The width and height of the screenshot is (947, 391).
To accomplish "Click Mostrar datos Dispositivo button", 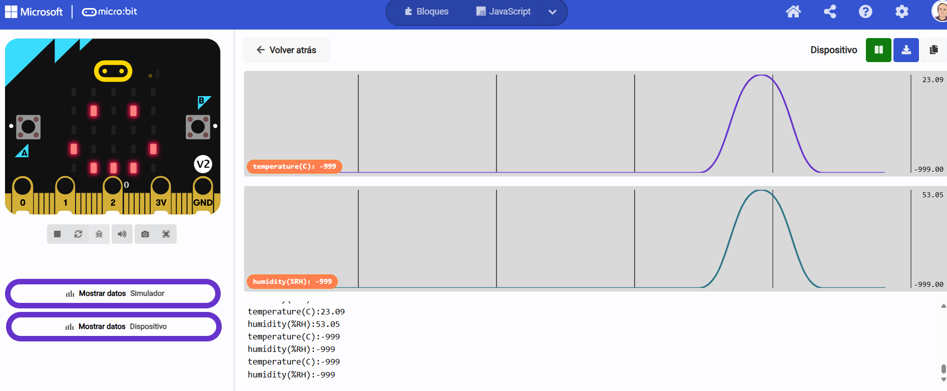I will [114, 326].
